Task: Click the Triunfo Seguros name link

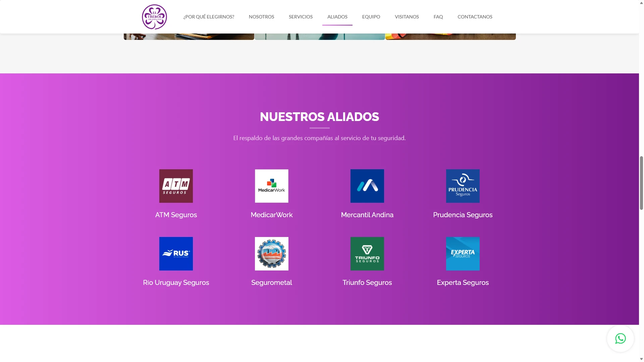Action: point(367,283)
